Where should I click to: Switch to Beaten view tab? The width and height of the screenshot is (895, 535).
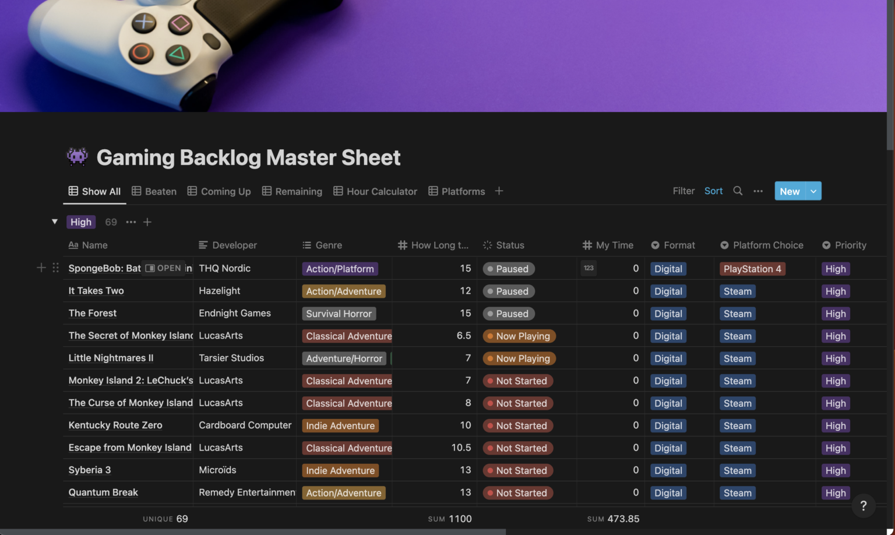click(154, 191)
